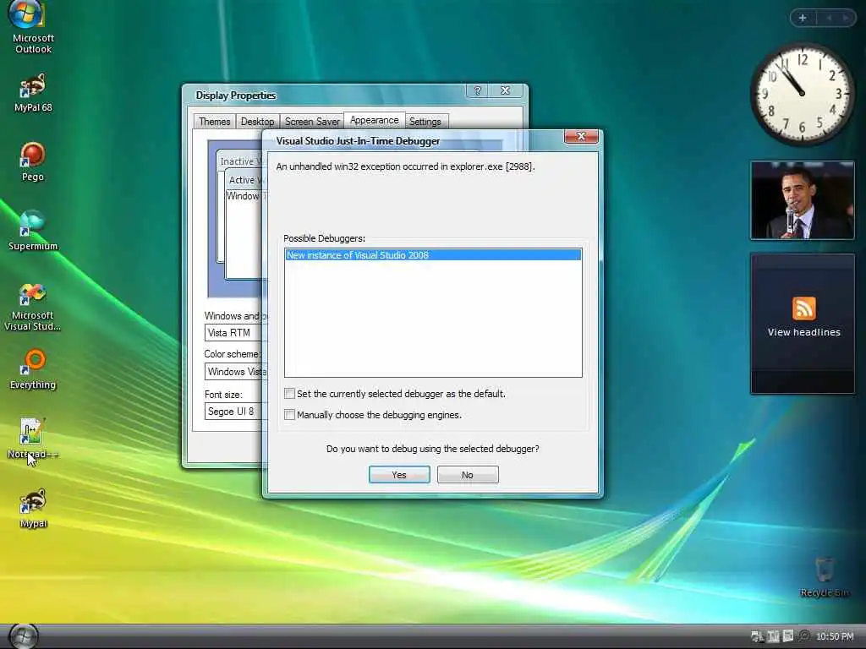The image size is (866, 649).
Task: Open the Themes tab in Display Properties
Action: tap(214, 122)
